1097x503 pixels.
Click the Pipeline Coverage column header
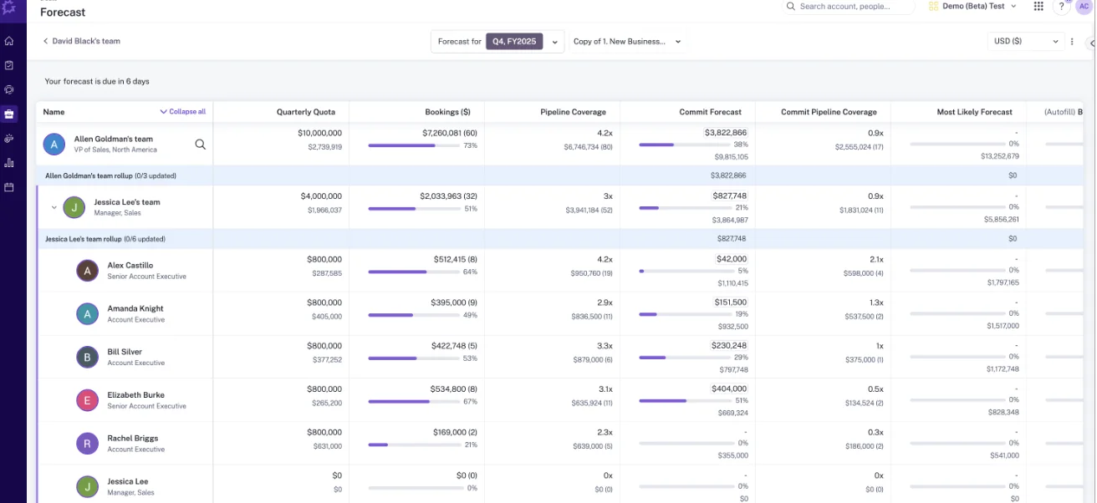tap(574, 112)
